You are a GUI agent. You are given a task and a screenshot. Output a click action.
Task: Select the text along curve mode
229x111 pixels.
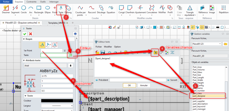coord(48,45)
